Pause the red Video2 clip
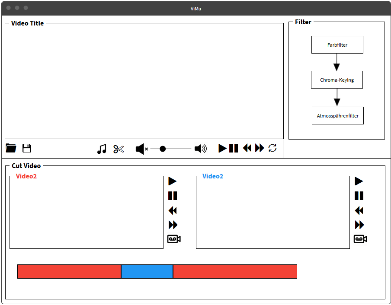 click(x=173, y=196)
